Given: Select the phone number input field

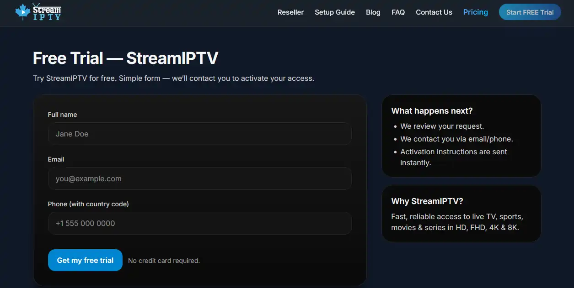Looking at the screenshot, I should 199,224.
